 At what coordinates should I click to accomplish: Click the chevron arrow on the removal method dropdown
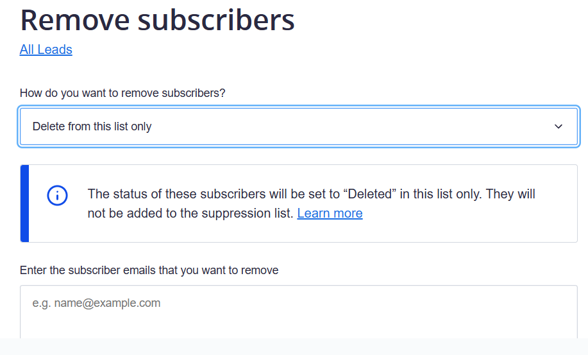click(x=559, y=126)
